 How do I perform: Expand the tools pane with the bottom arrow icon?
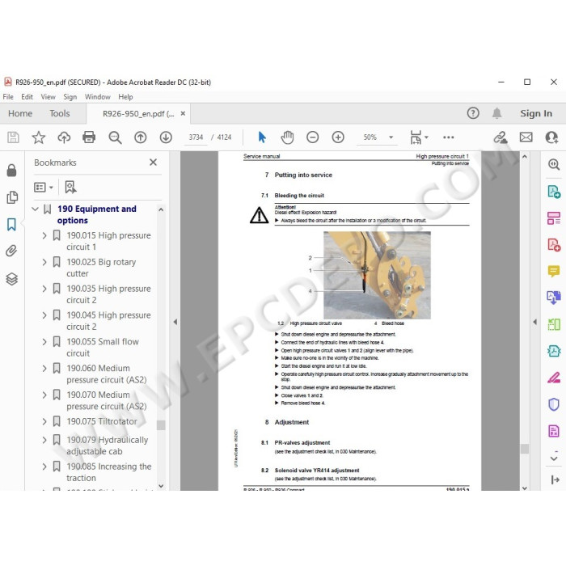(x=555, y=479)
